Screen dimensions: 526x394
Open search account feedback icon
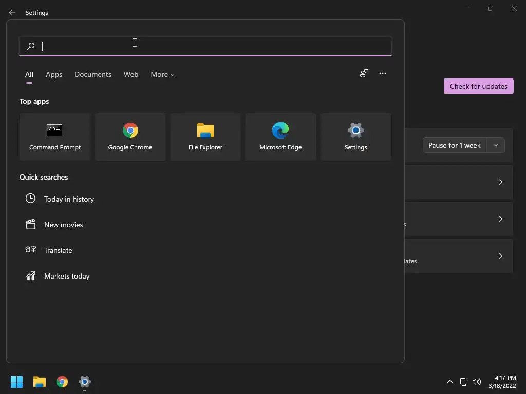364,73
